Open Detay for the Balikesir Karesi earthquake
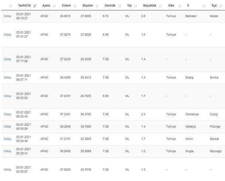This screenshot has height=181, width=225. 7,16
